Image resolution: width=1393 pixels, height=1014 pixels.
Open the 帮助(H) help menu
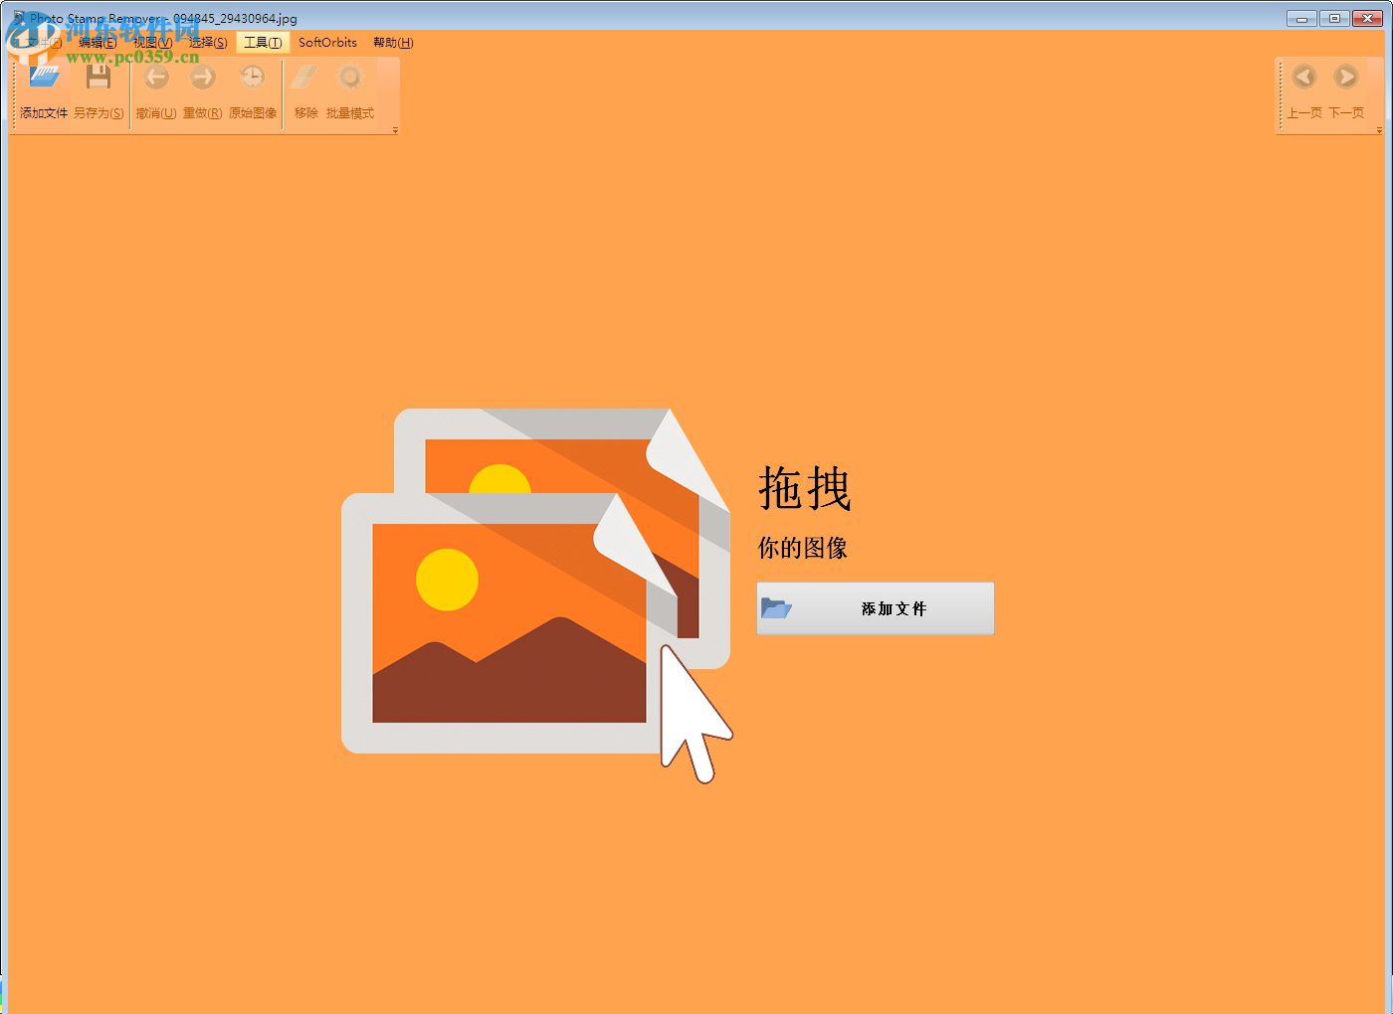click(x=393, y=43)
